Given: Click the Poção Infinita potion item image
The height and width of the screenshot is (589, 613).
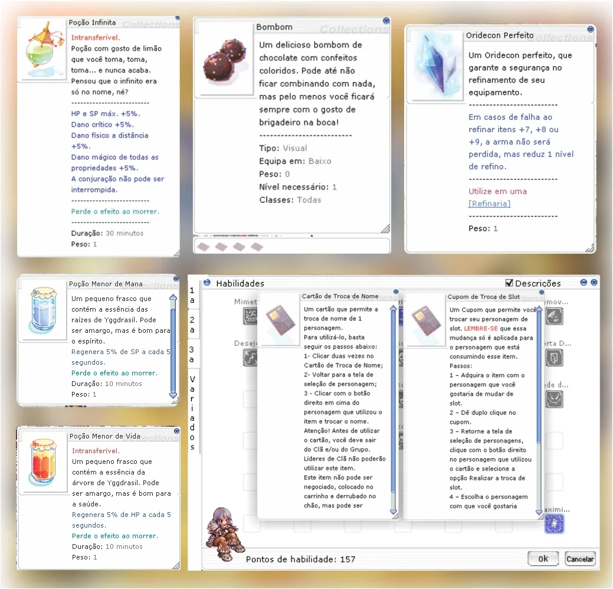Looking at the screenshot, I should point(44,50).
